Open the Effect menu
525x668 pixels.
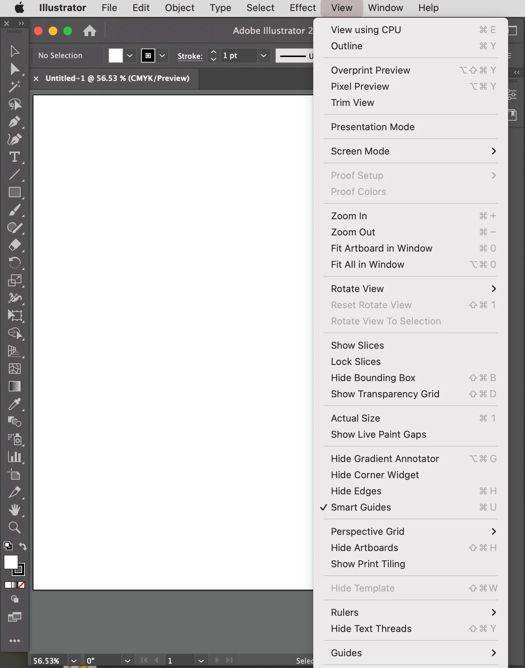click(303, 8)
